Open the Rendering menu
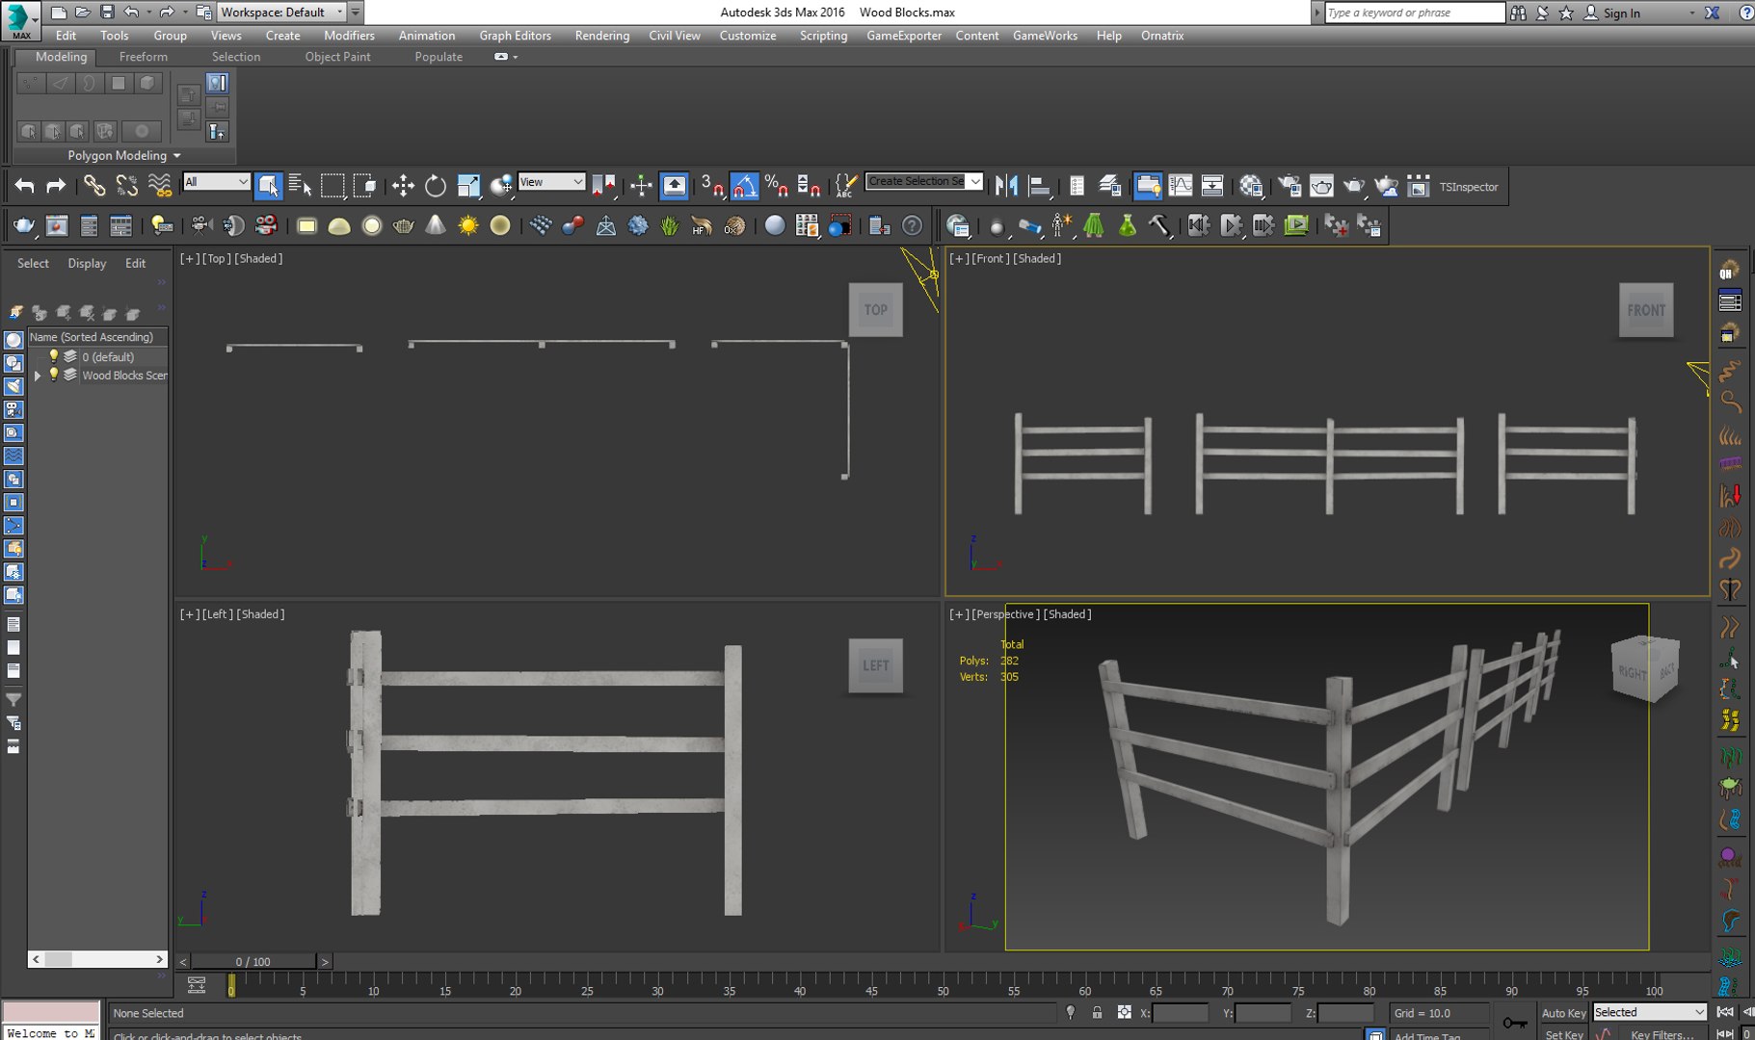 pos(601,36)
